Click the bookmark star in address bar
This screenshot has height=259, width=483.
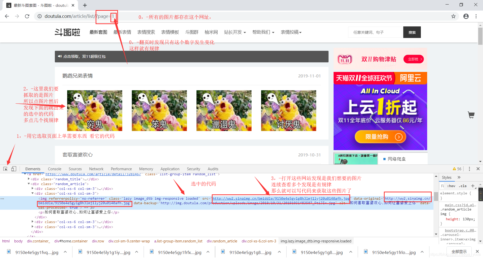[x=453, y=16]
